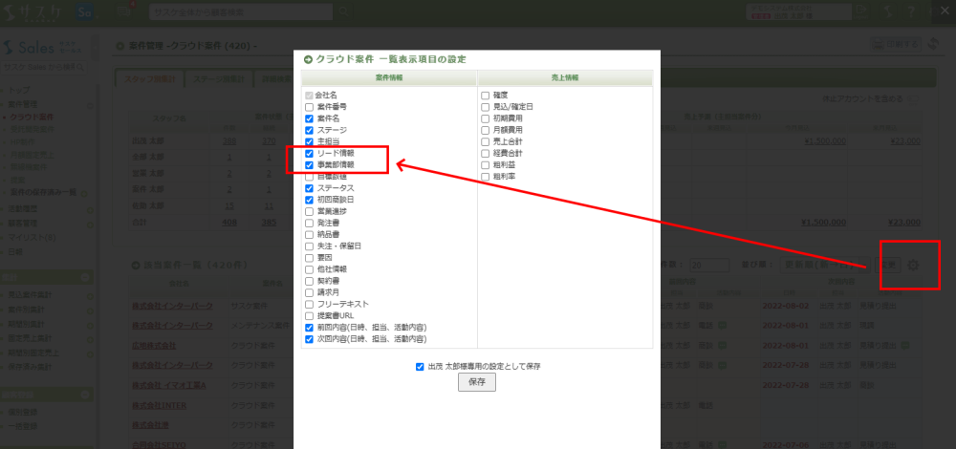
Task: Switch to the ステージ別集計 tab
Action: tap(215, 79)
